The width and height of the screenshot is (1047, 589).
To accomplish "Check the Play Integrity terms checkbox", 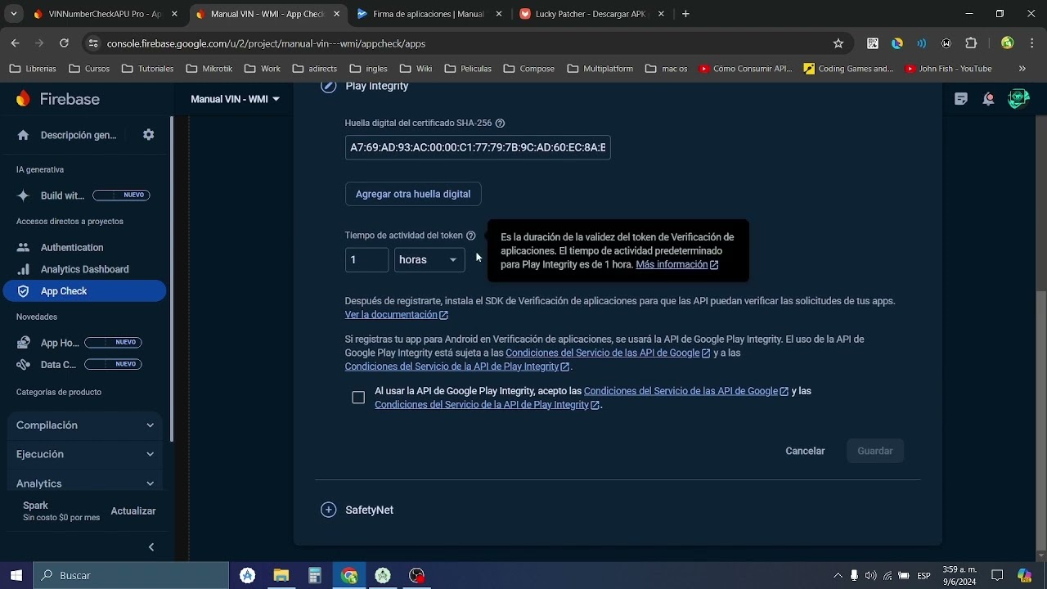I will [x=358, y=398].
